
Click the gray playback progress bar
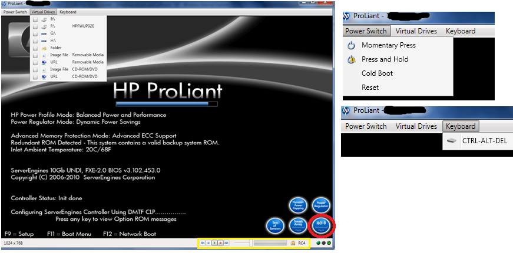point(270,243)
